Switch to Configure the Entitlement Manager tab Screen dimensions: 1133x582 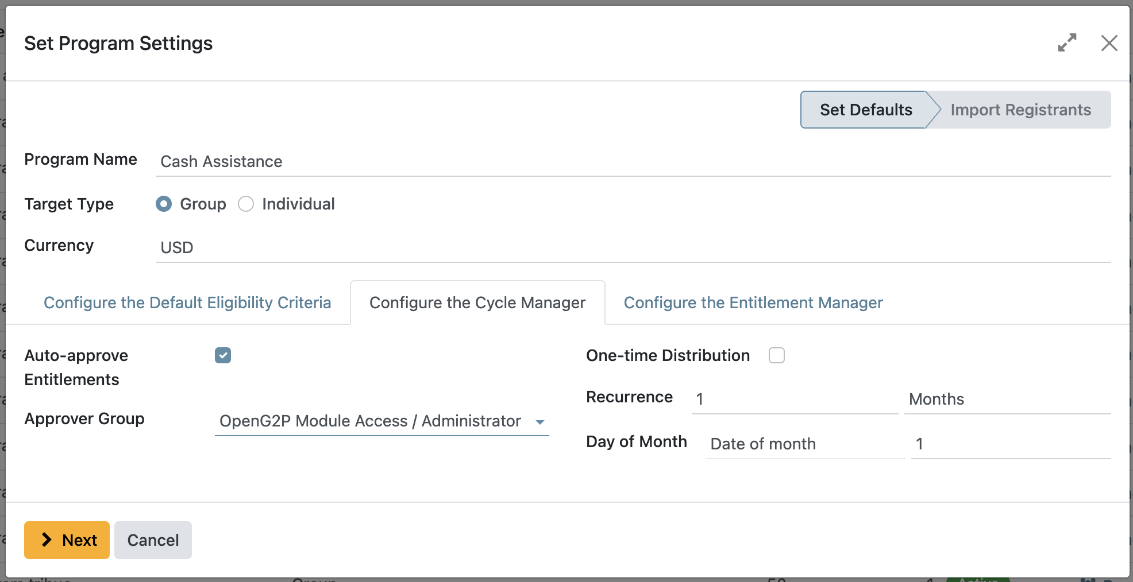pyautogui.click(x=753, y=302)
